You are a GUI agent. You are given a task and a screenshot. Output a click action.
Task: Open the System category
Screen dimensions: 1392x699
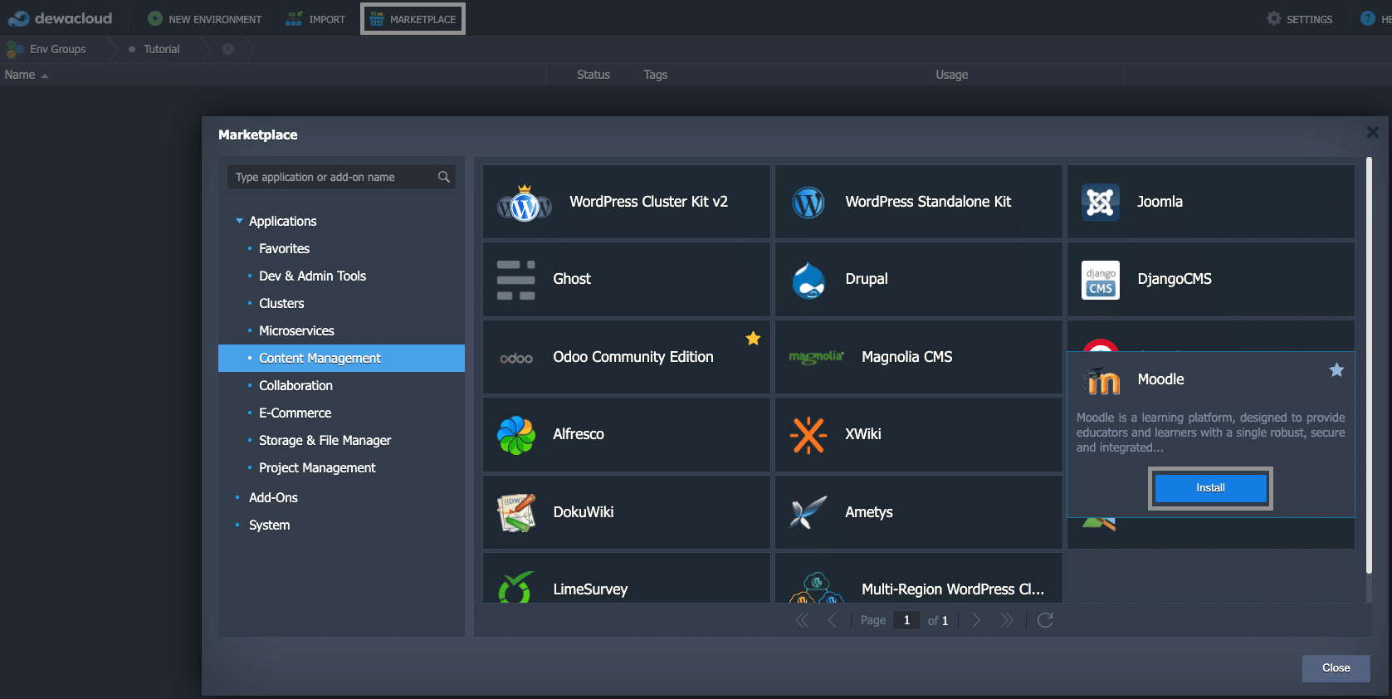click(270, 525)
